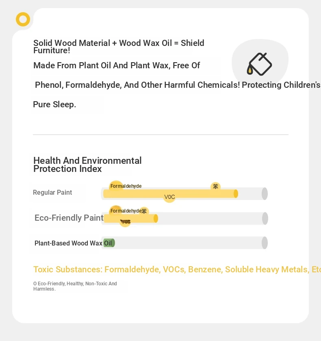Click the yellow Toxic Substances text line
The height and width of the screenshot is (341, 321).
point(177,269)
